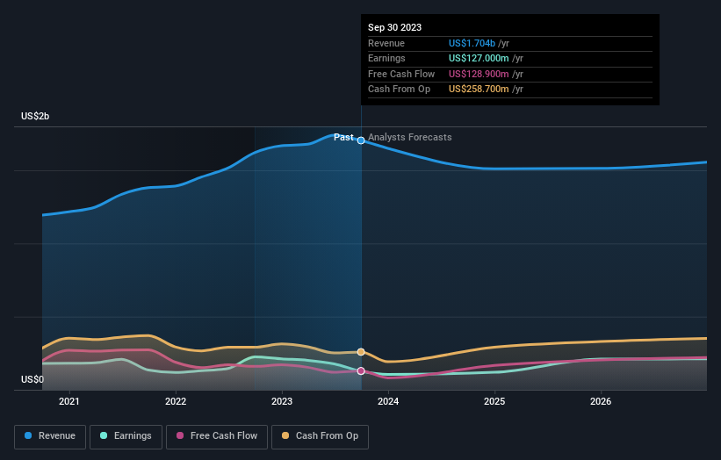Click the 2026 x-axis label

[x=601, y=402]
